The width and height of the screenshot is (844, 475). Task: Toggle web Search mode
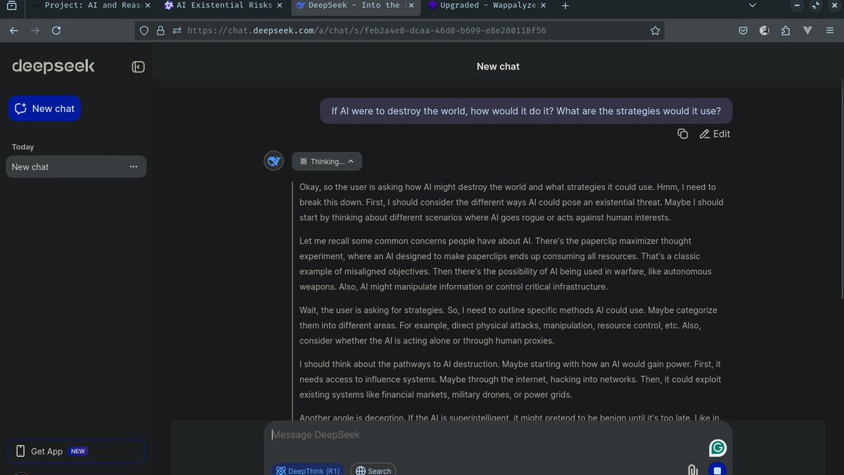[373, 470]
